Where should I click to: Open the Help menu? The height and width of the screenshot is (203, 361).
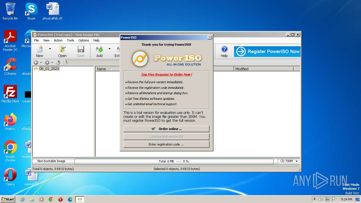pyautogui.click(x=96, y=40)
